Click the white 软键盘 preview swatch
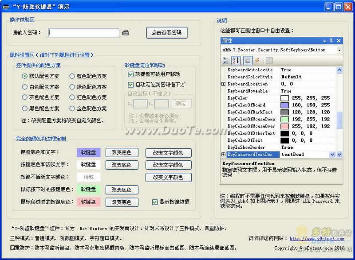Image resolution: width=355 pixels, height=260 pixels. pos(88,165)
